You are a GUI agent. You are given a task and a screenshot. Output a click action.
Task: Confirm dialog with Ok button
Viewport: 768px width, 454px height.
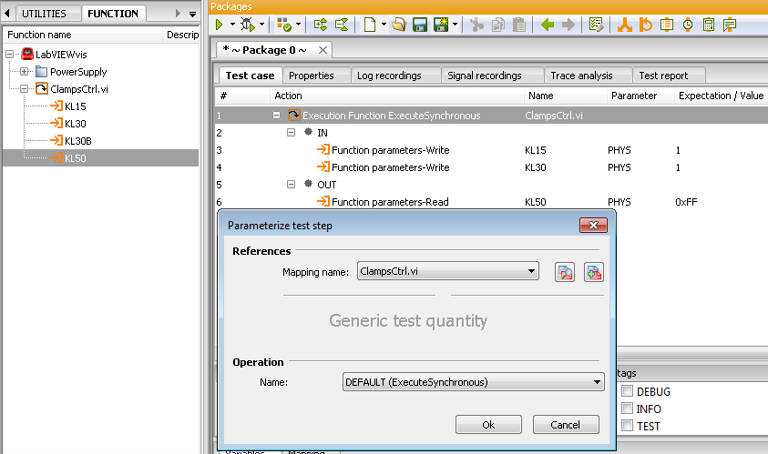(488, 425)
